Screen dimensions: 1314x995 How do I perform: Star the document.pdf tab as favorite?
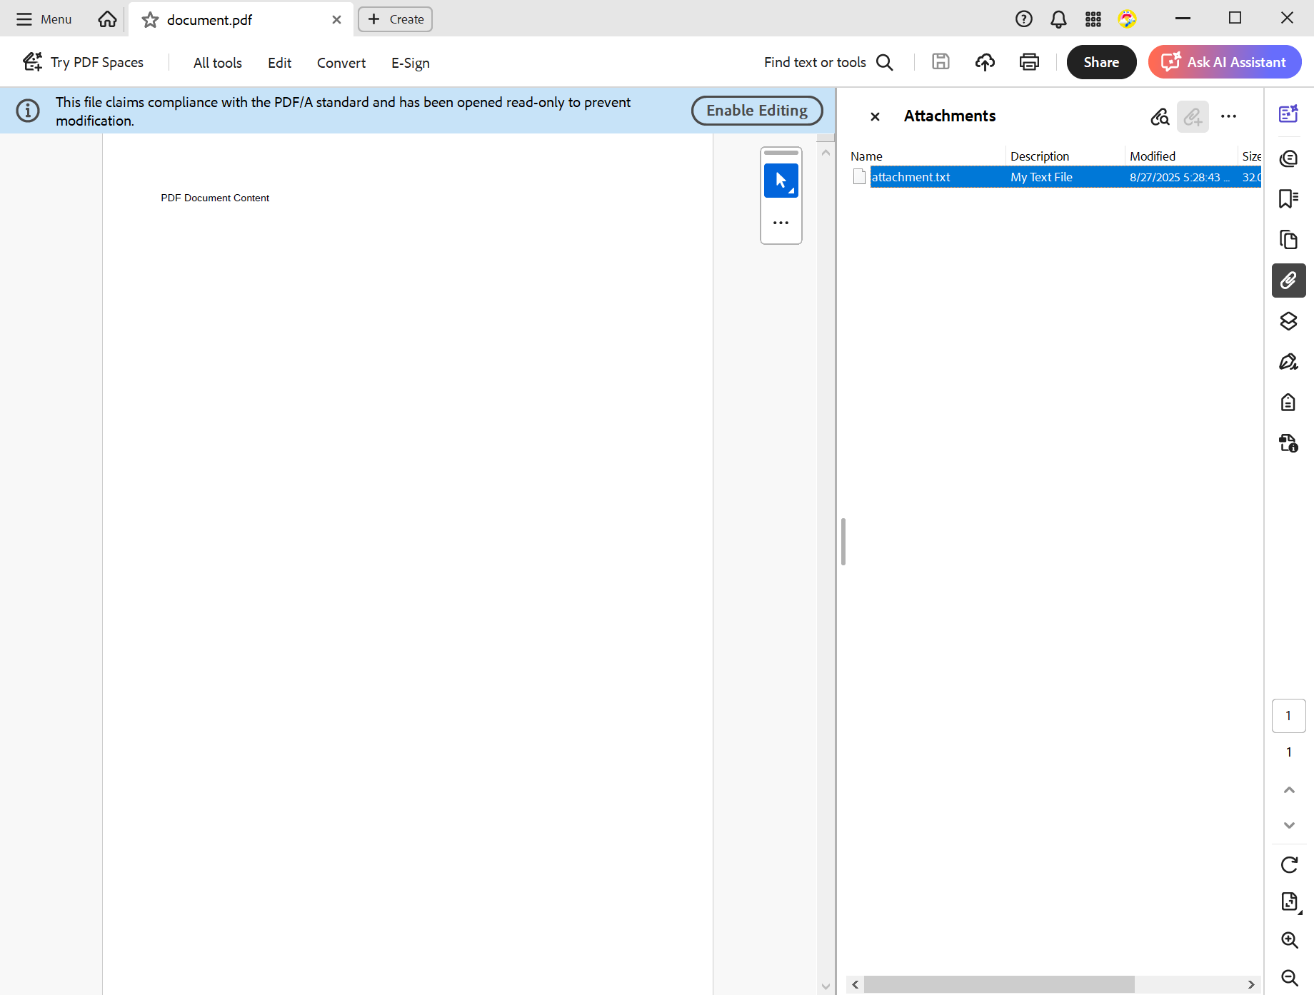(x=150, y=20)
